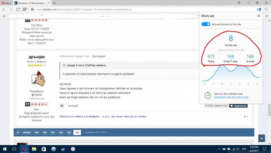Open iTunes from taskbar
This screenshot has height=153, width=271.
(x=73, y=149)
